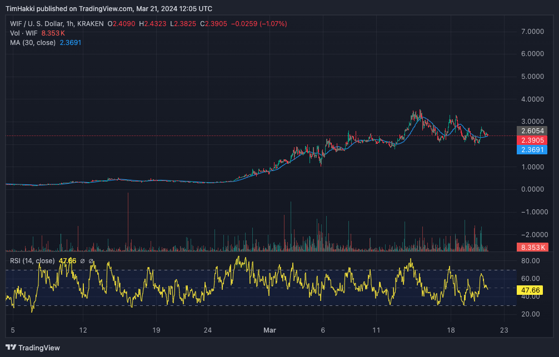Viewport: 559px width, 357px height.
Task: Click the blue 2.3691 moving average label
Action: pyautogui.click(x=532, y=150)
